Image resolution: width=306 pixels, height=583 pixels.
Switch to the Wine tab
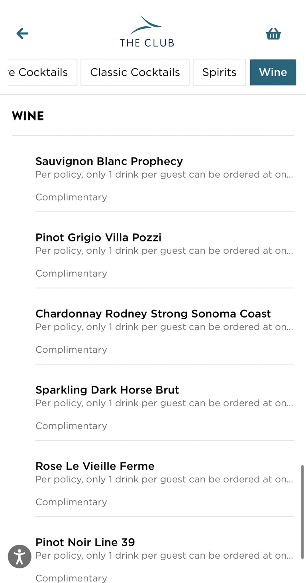pyautogui.click(x=273, y=72)
